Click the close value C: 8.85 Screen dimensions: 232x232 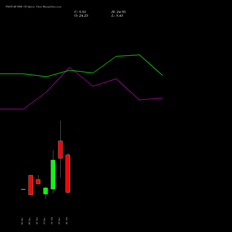pyautogui.click(x=80, y=12)
